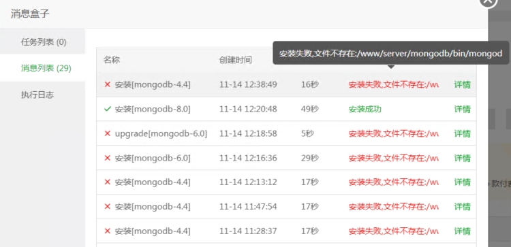Select the 安装[mongodb-8.0] name

pos(153,109)
